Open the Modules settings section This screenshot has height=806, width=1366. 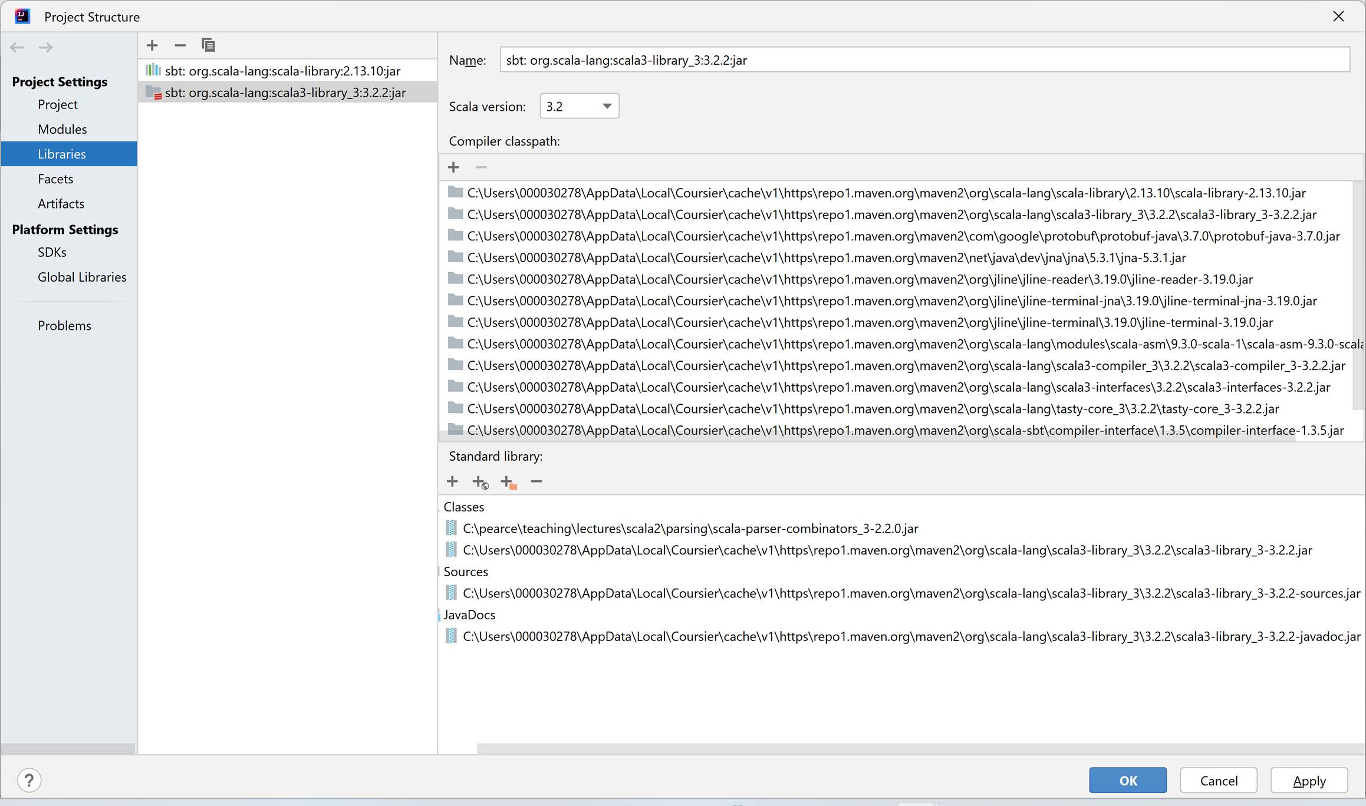(62, 129)
